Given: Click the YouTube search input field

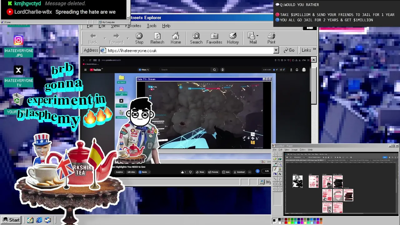Looking at the screenshot, I should click(184, 70).
